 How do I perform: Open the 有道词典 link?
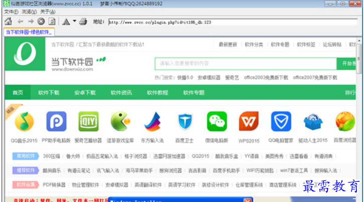[x=323, y=156]
